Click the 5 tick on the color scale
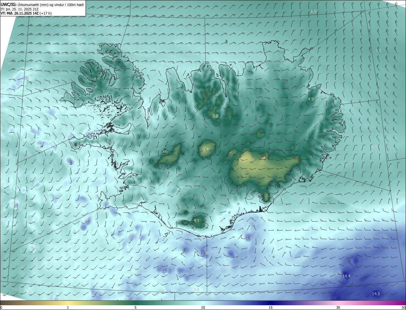The height and width of the screenshot is (310, 406). pyautogui.click(x=135, y=307)
